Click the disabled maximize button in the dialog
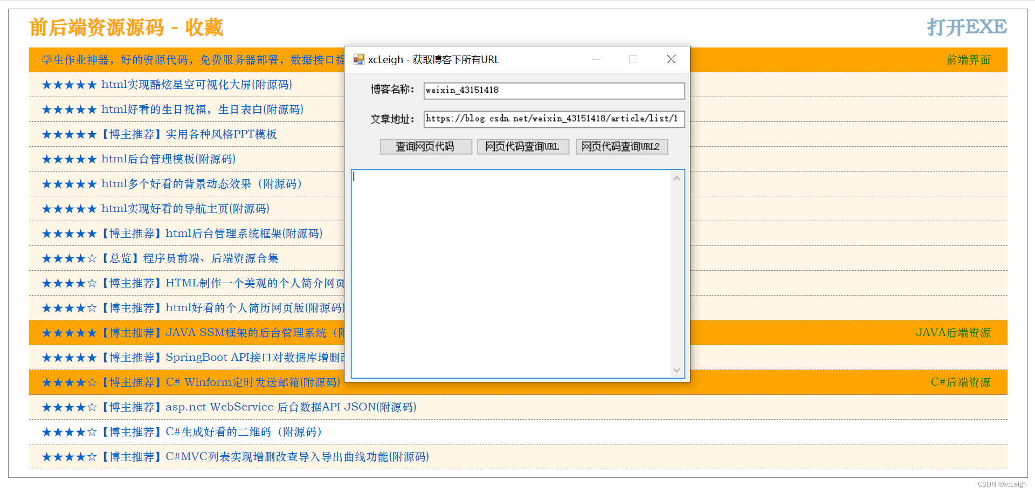The image size is (1035, 493). (633, 59)
